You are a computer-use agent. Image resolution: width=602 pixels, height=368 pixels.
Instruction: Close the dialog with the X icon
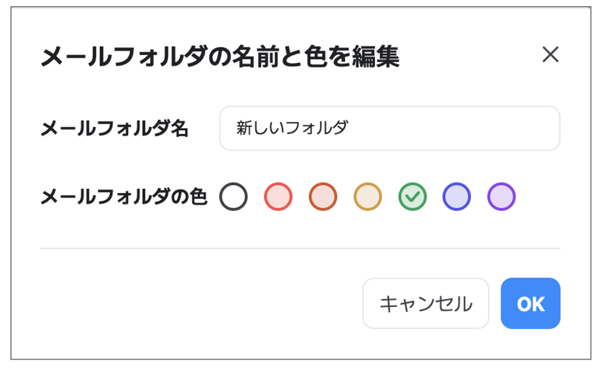click(550, 55)
